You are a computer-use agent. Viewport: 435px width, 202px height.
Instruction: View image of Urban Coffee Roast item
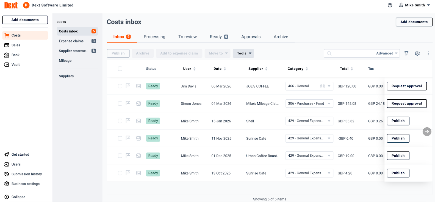coord(138,156)
